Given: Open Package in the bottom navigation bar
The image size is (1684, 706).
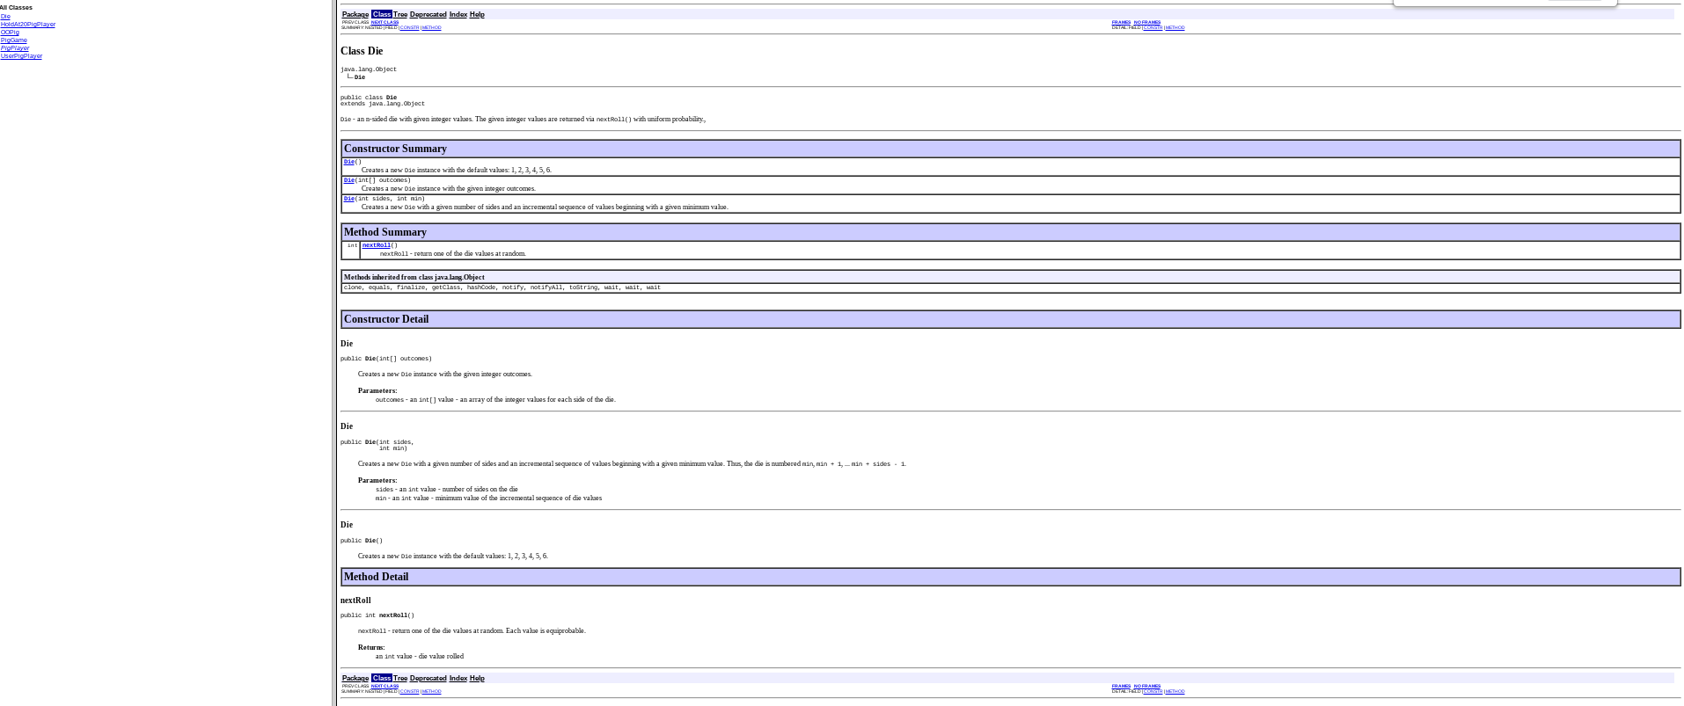Looking at the screenshot, I should [355, 678].
